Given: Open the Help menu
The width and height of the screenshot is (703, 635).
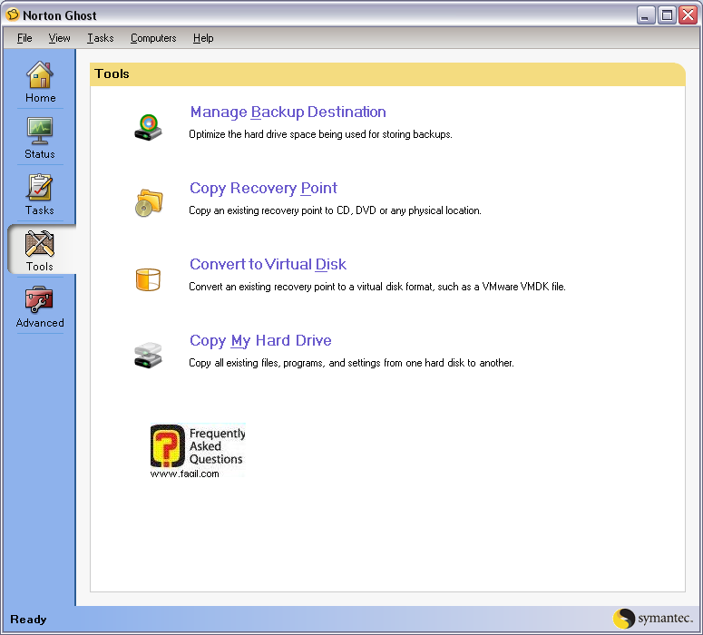Looking at the screenshot, I should [203, 38].
